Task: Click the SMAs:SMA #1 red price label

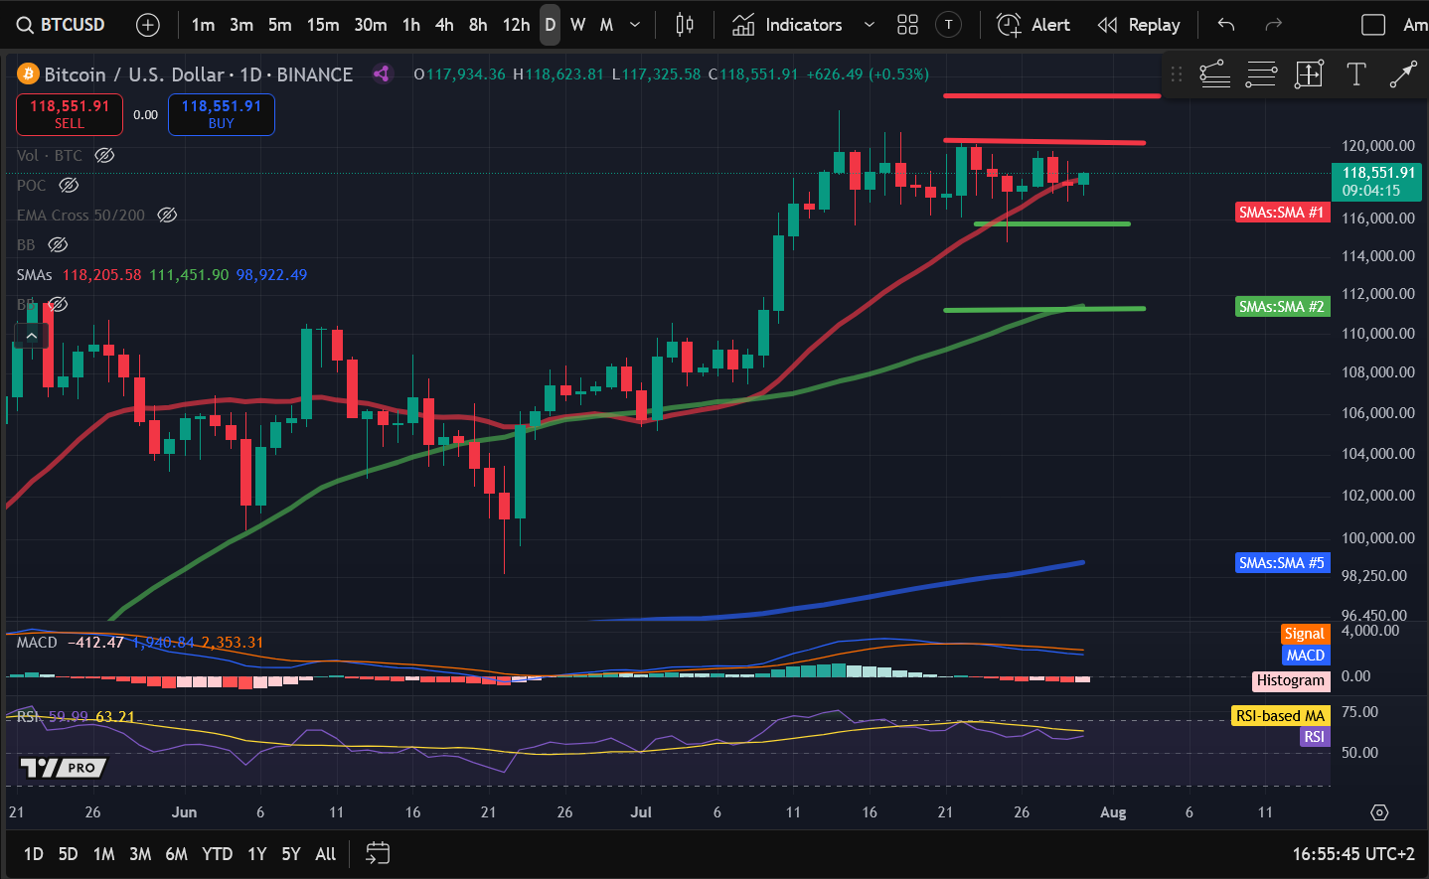Action: 1281,213
